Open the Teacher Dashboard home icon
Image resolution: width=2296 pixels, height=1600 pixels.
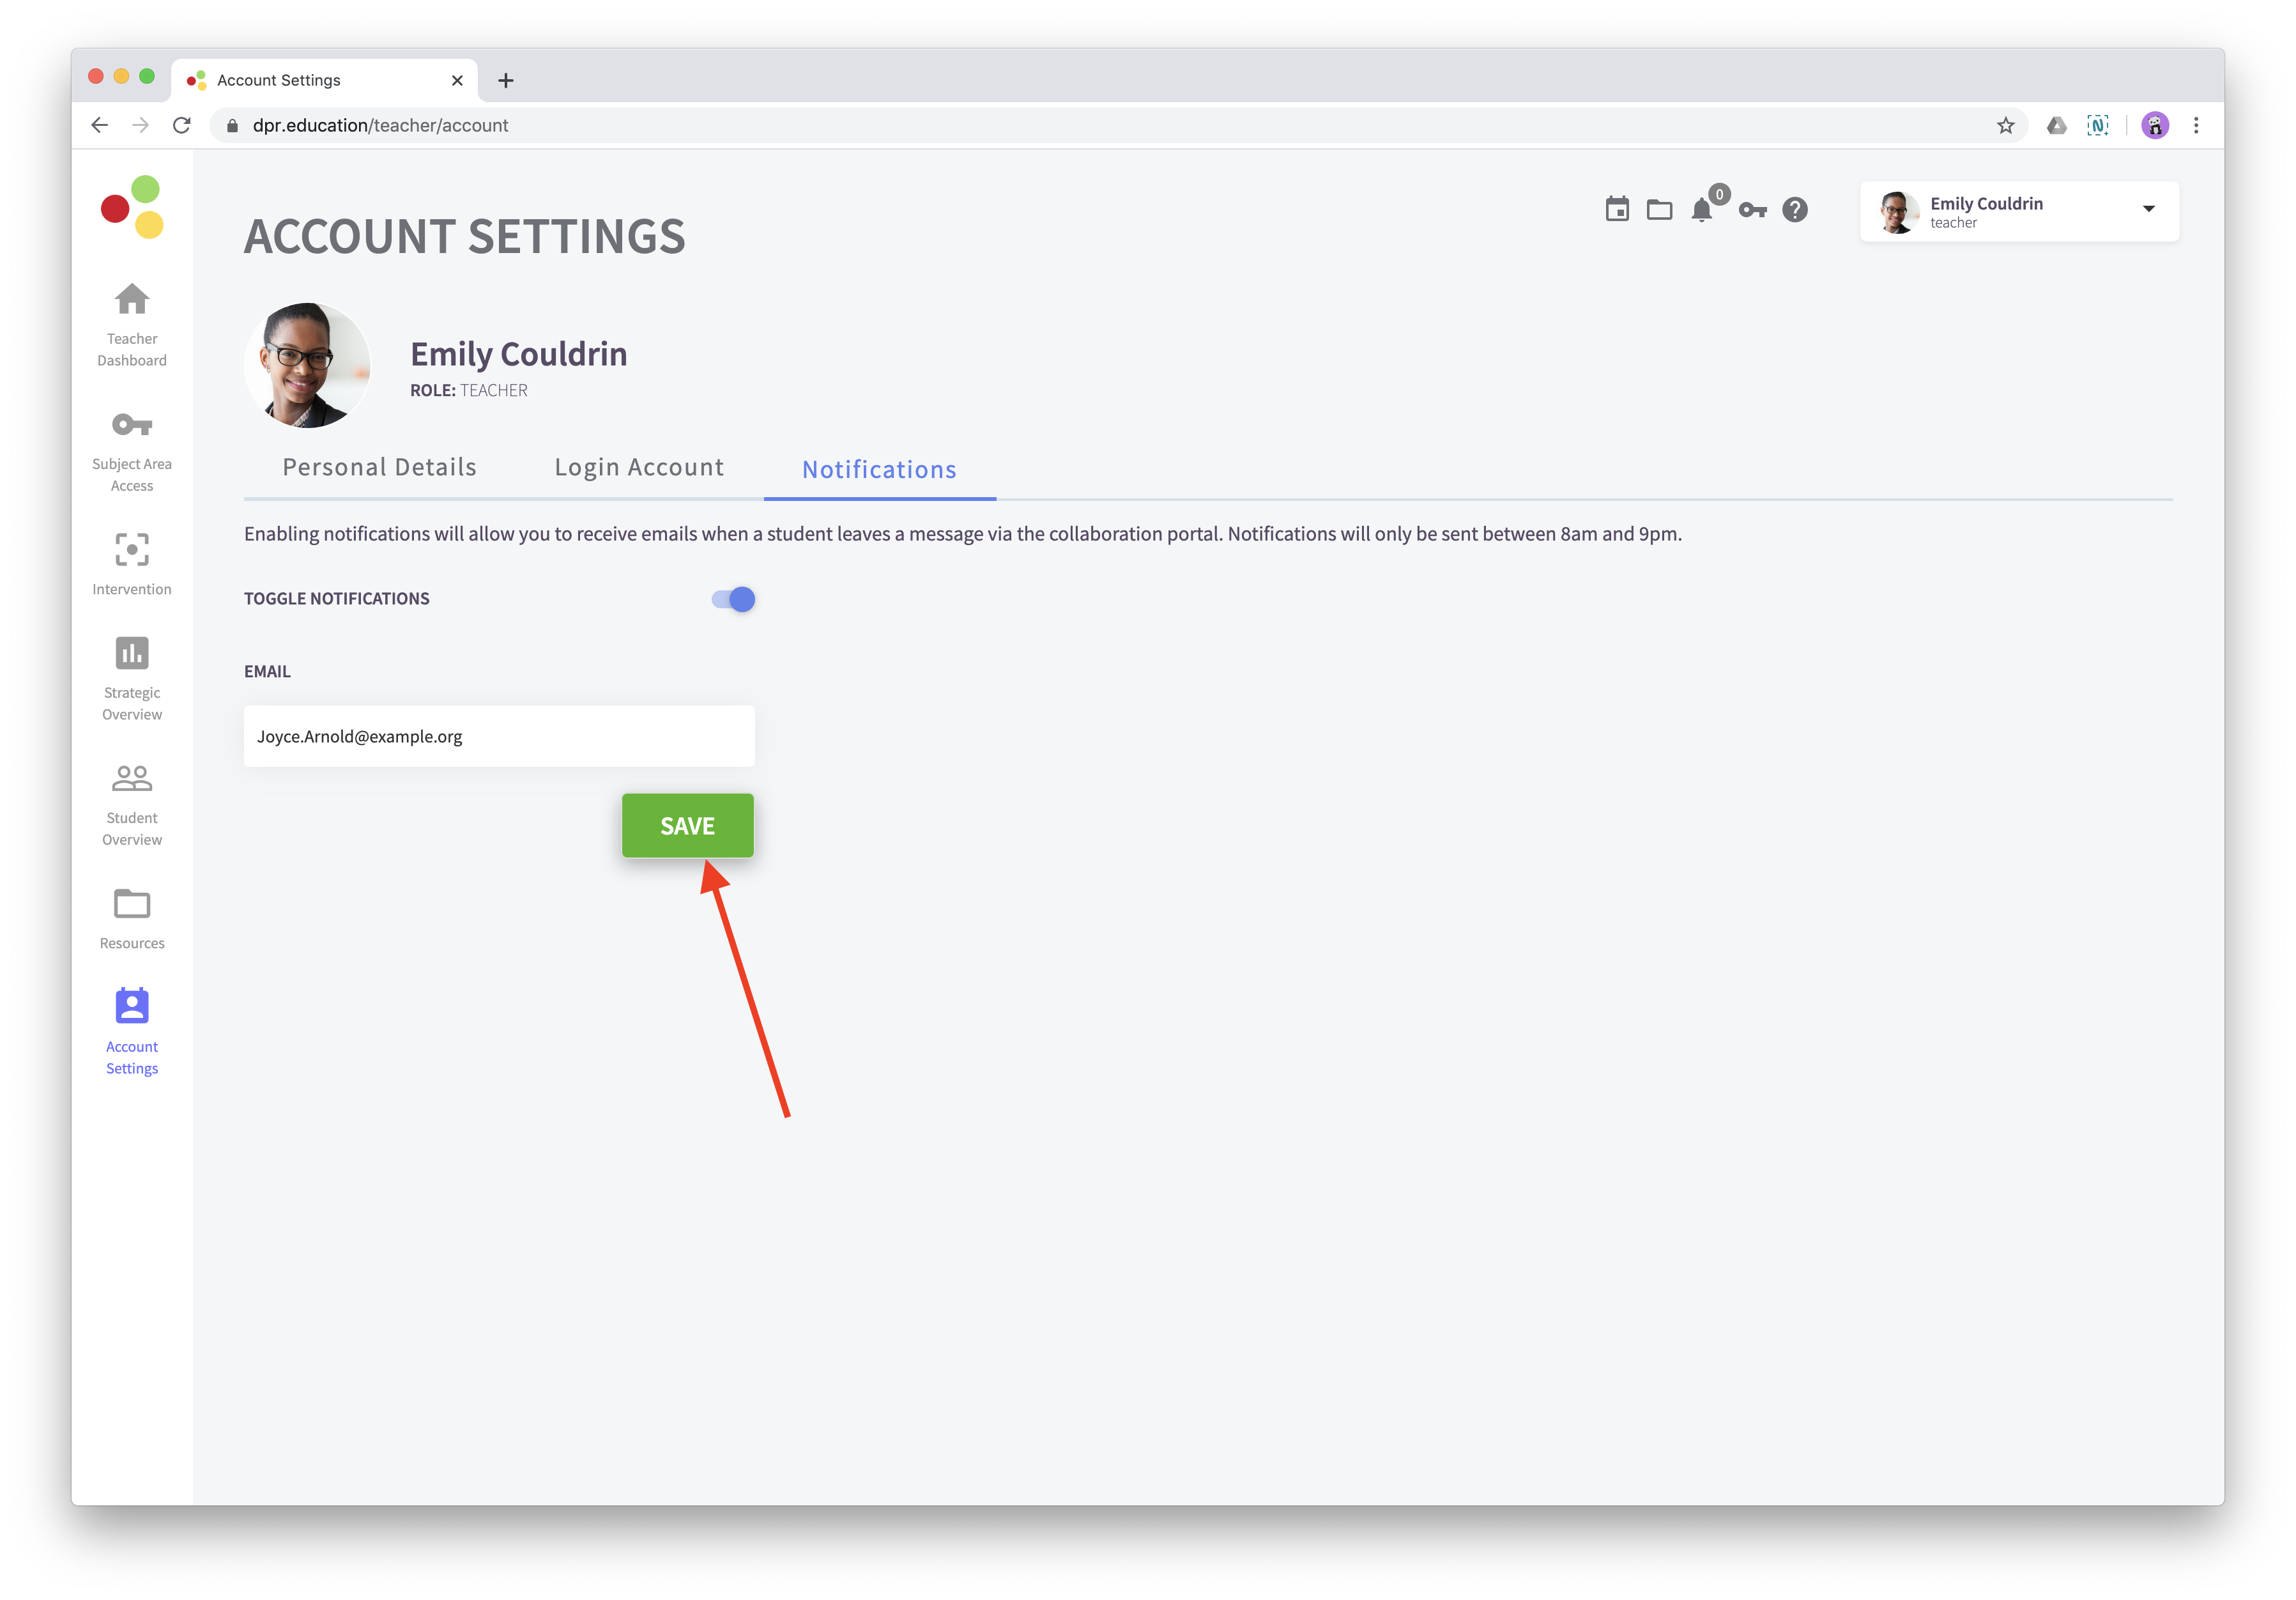pos(132,299)
